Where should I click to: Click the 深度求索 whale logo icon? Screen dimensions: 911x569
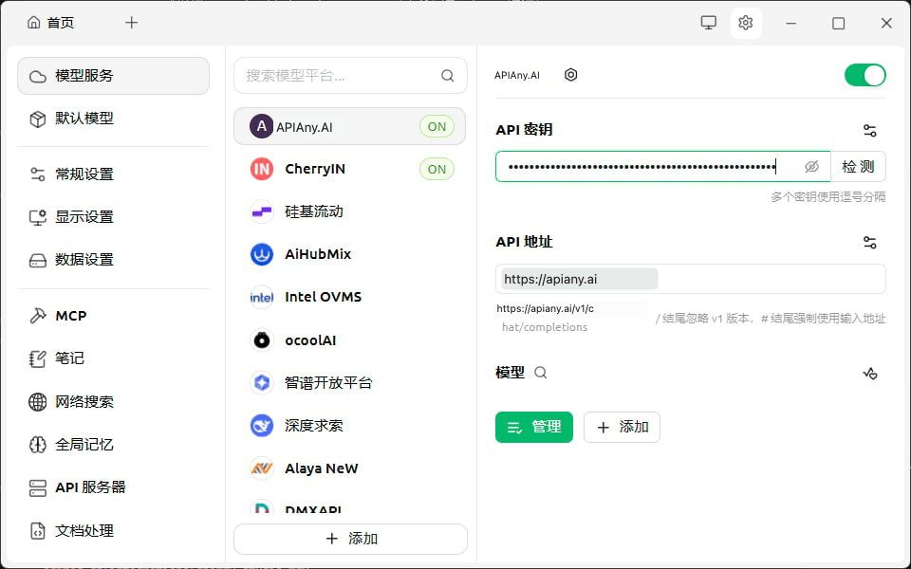click(262, 426)
